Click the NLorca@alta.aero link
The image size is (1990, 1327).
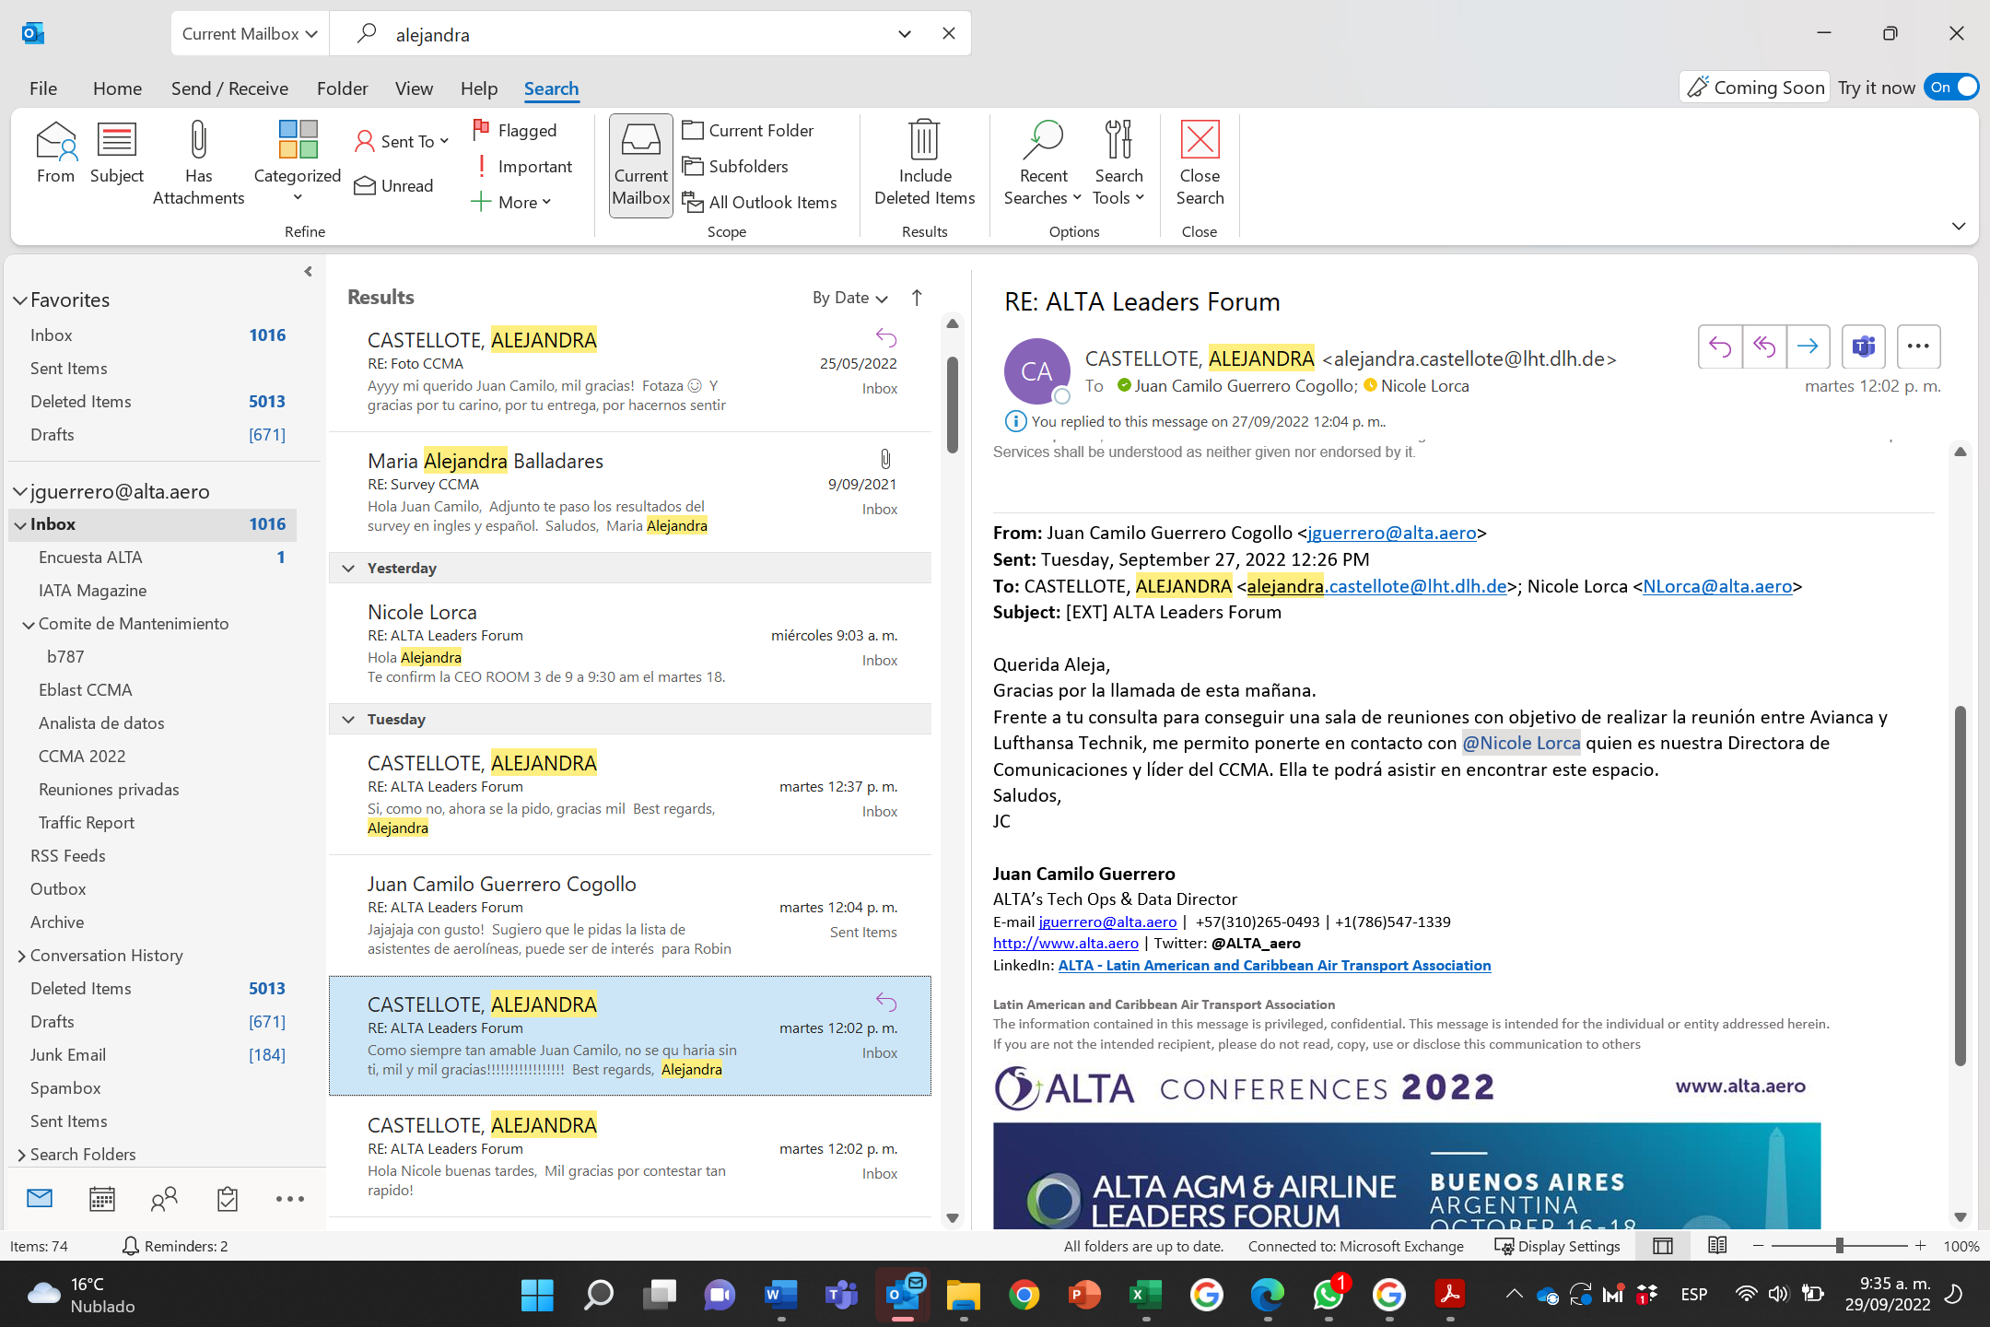[1717, 586]
